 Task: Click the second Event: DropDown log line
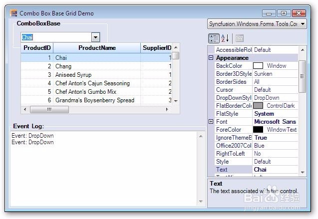tap(32, 142)
